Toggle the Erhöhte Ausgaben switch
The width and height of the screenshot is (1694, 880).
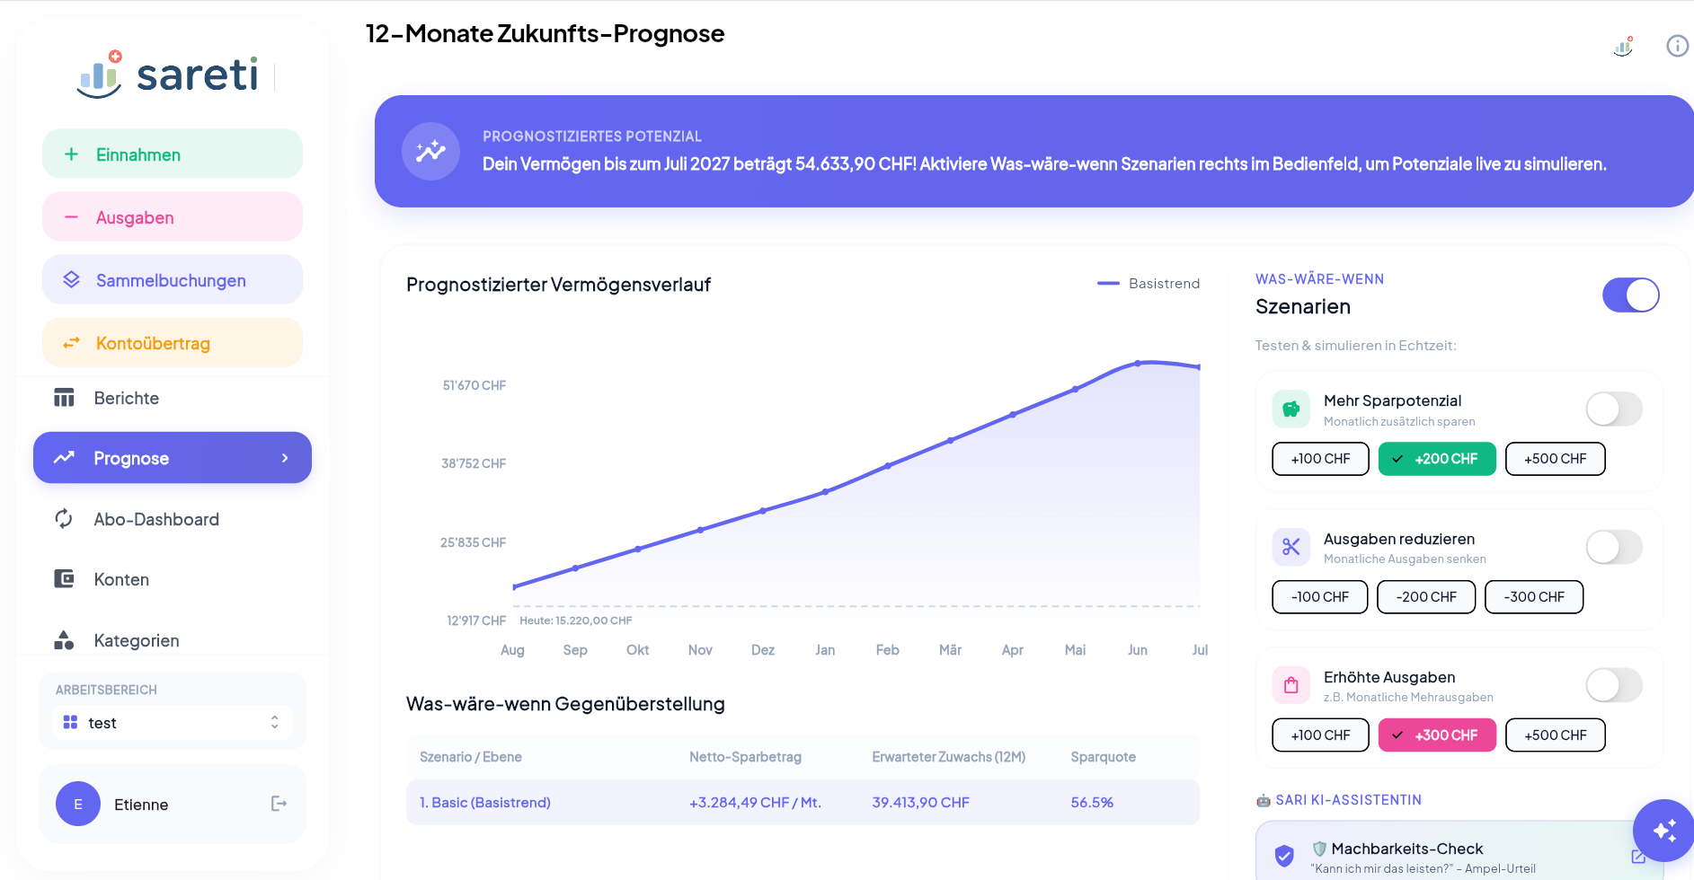(1614, 685)
